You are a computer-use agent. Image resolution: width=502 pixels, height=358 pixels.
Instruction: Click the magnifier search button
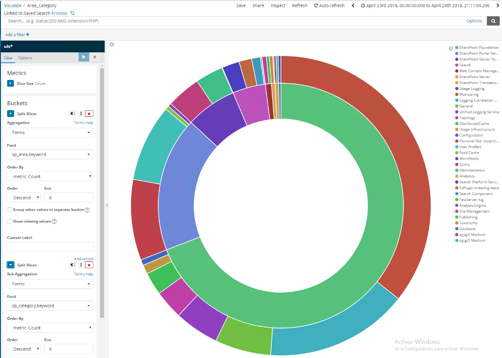[493, 21]
